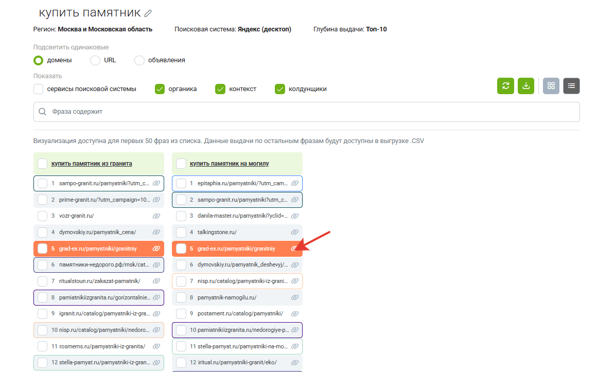Switch to grid view layout
This screenshot has width=597, height=372.
pyautogui.click(x=551, y=86)
